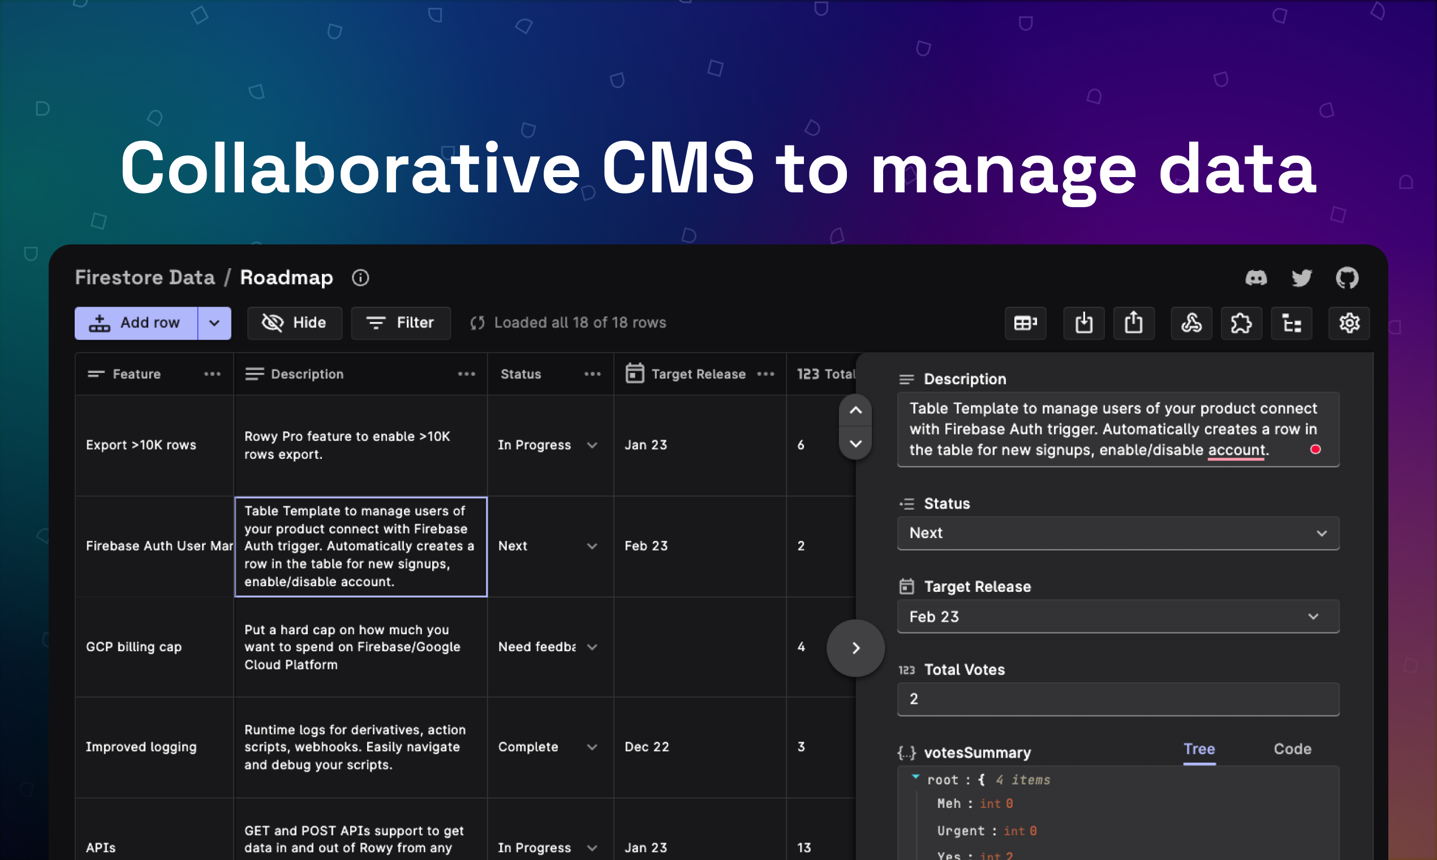Click 'Rowy Pro feature to enable' description cell
The height and width of the screenshot is (860, 1437).
pyautogui.click(x=360, y=445)
